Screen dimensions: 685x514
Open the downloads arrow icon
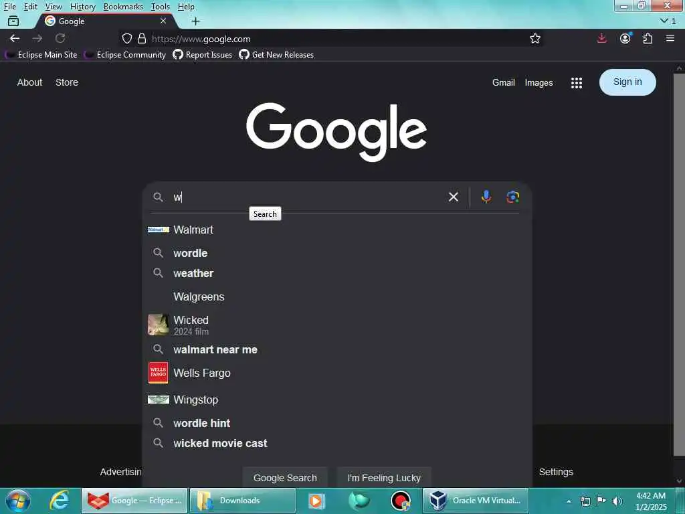(x=601, y=38)
